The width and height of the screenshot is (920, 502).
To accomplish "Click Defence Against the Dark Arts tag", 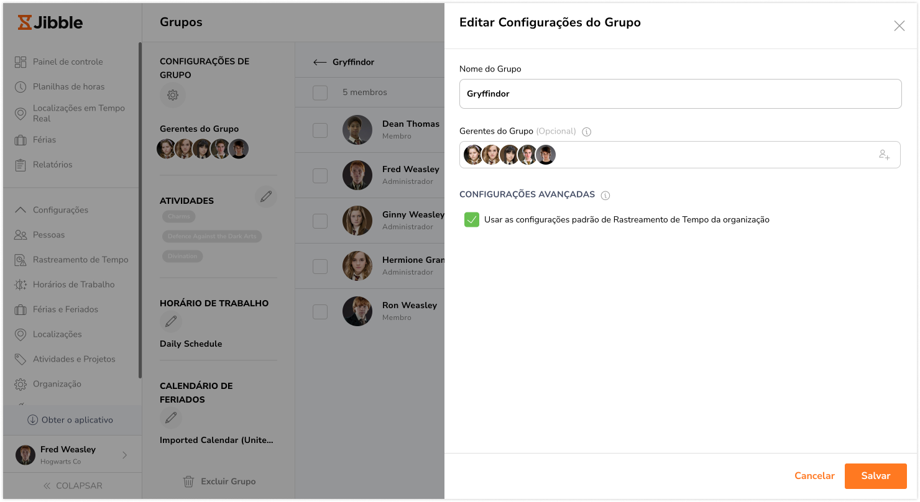I will (212, 236).
